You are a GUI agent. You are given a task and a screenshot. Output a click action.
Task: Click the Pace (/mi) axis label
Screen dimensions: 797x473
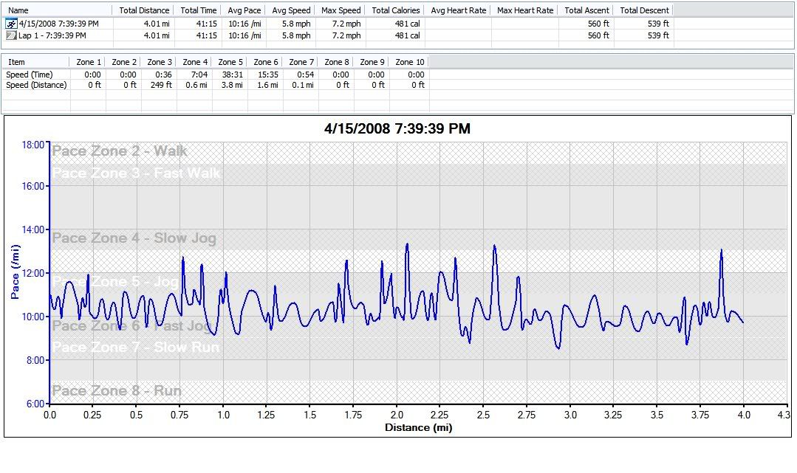16,273
